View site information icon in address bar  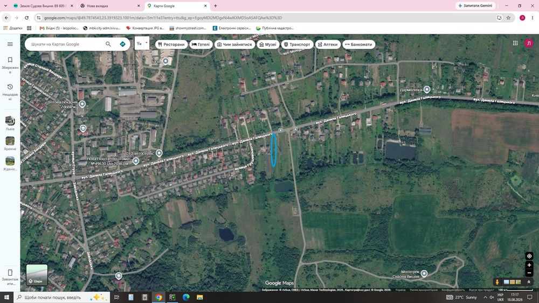click(38, 18)
